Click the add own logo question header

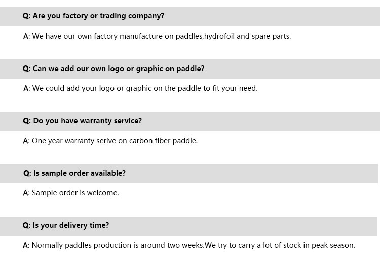tap(113, 69)
